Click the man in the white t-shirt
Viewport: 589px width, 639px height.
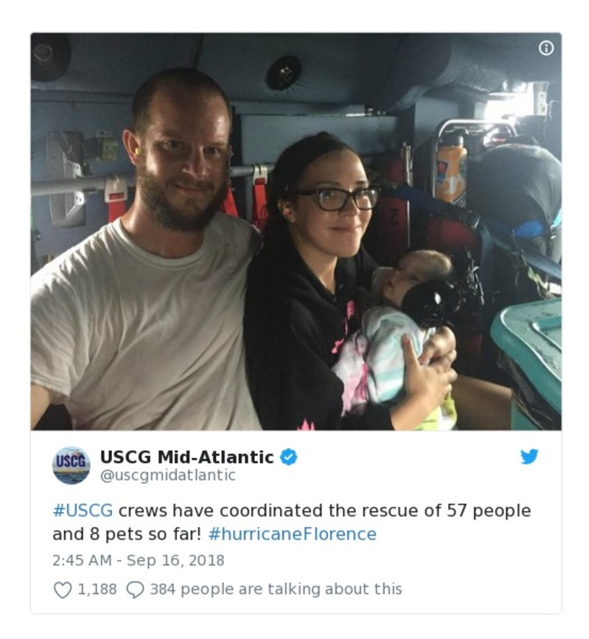click(x=147, y=253)
